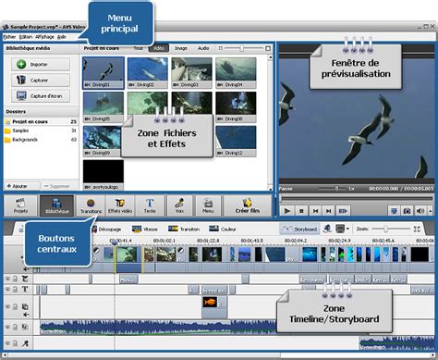
Task: Hide the video effects track eye
Action: click(x=7, y=279)
